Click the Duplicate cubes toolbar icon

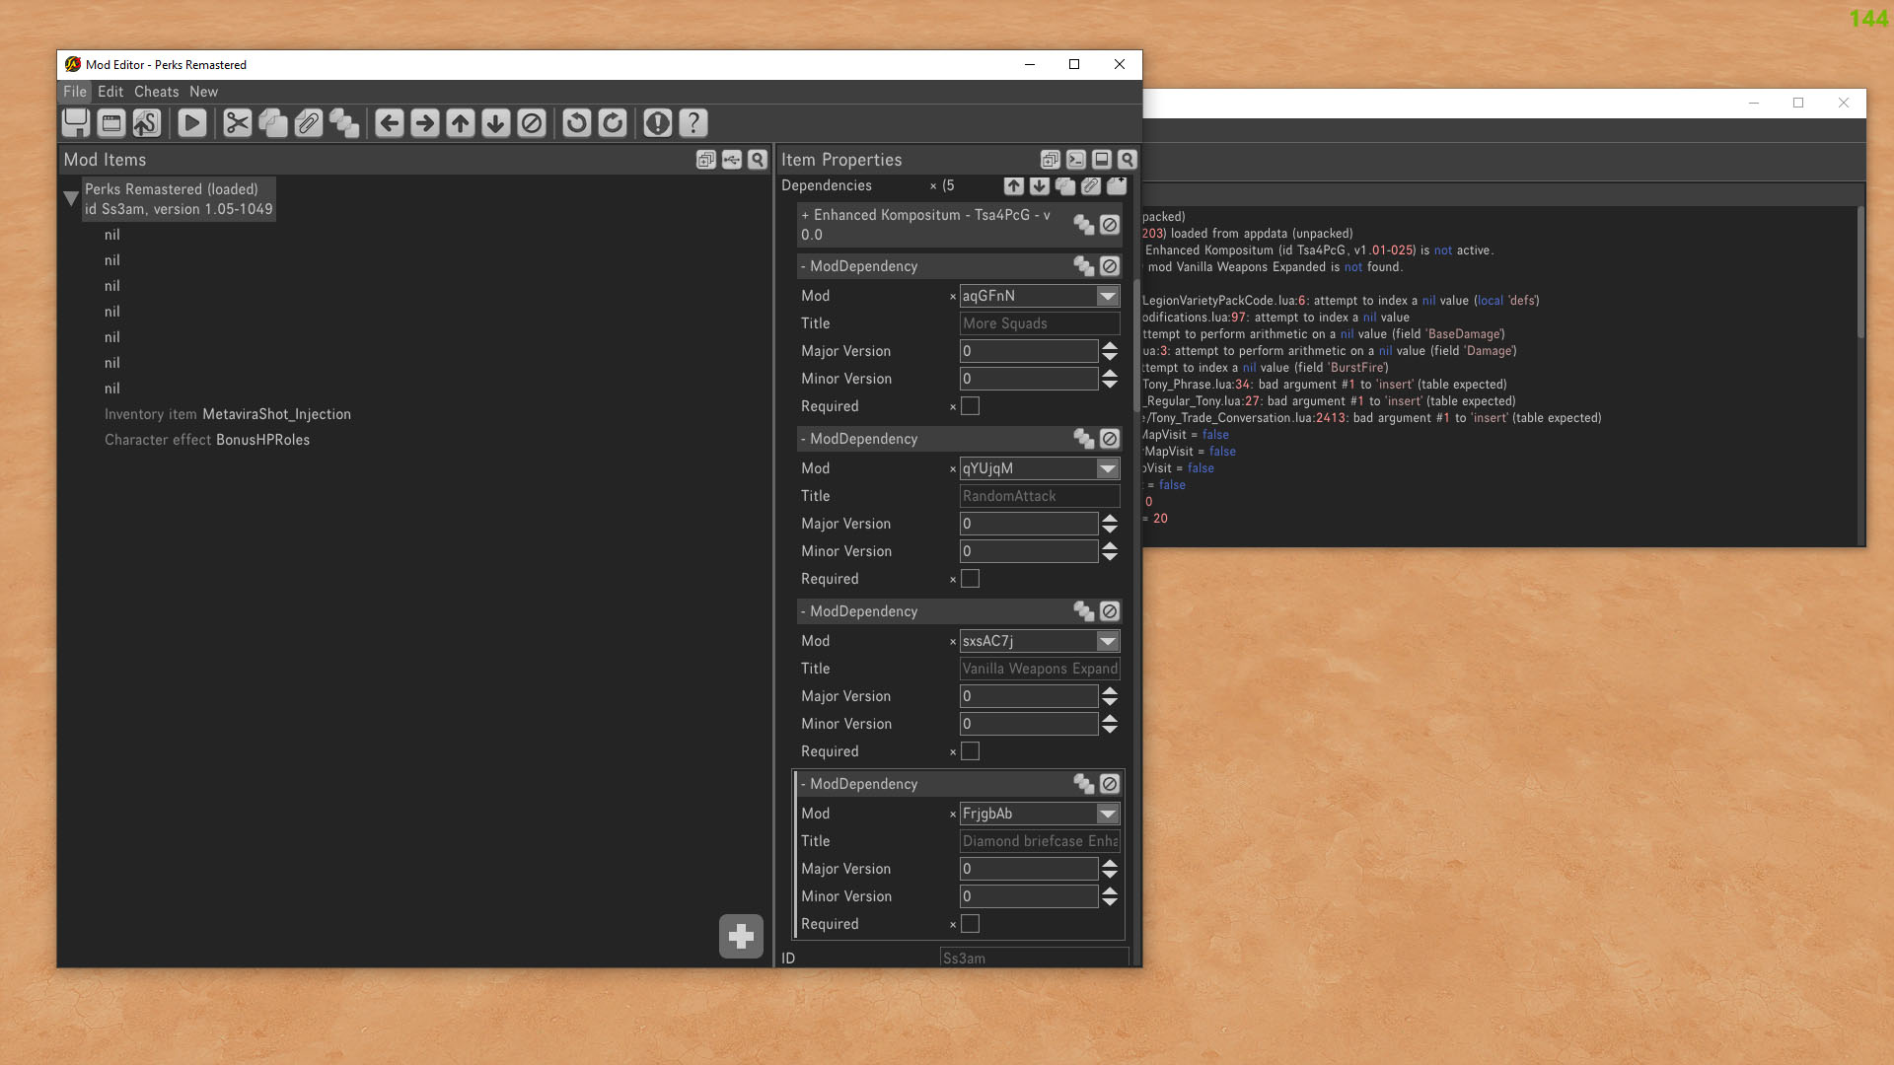click(344, 123)
